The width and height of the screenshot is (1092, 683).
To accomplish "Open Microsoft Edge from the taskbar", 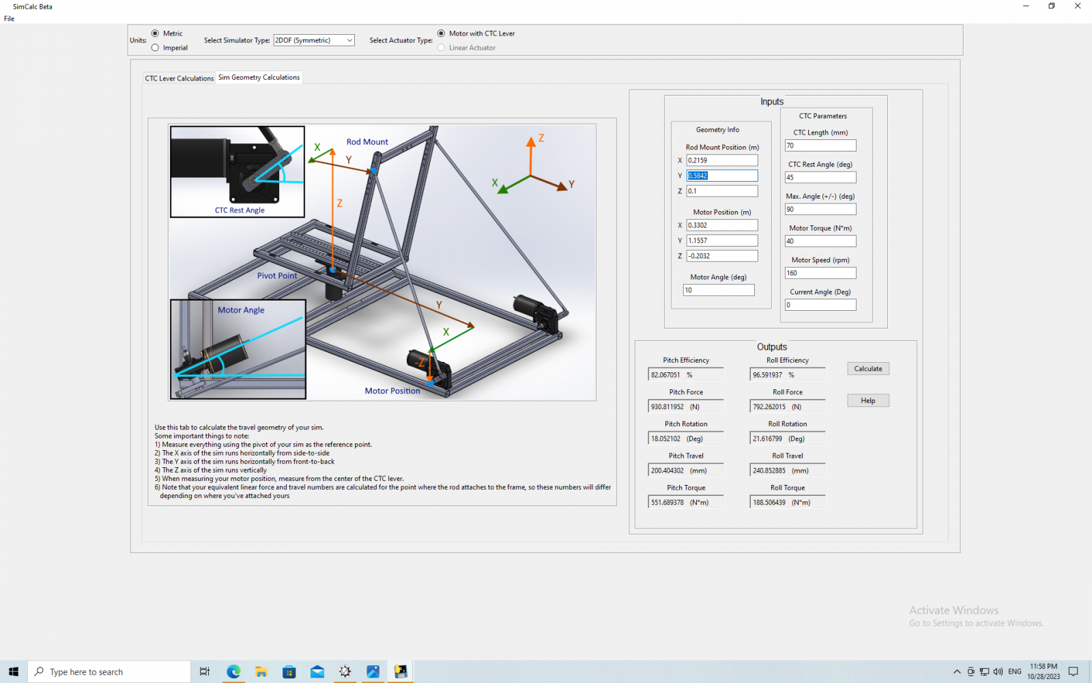I will (233, 672).
